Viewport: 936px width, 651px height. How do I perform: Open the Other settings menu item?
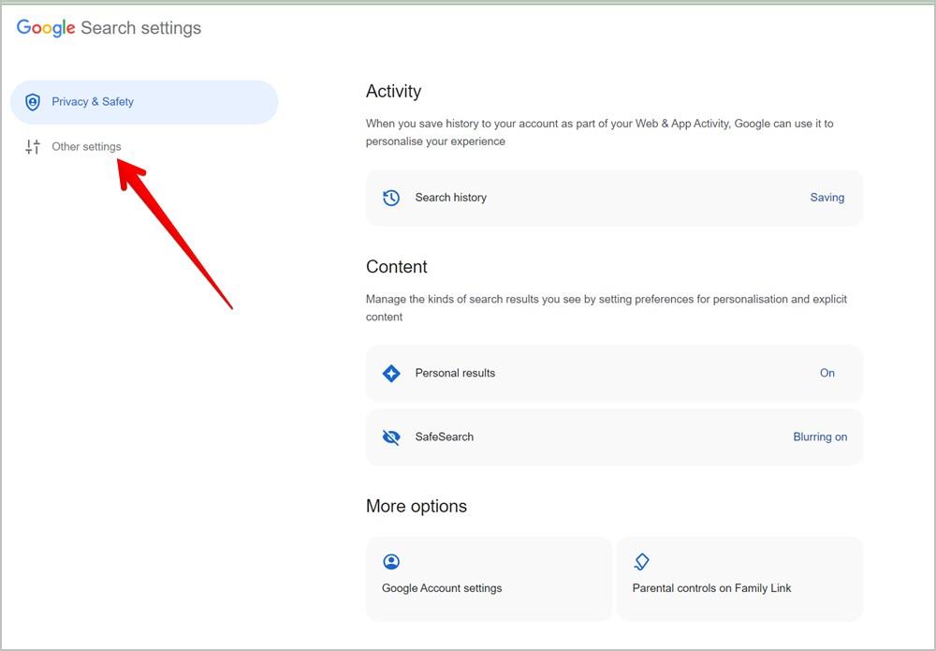pos(86,146)
